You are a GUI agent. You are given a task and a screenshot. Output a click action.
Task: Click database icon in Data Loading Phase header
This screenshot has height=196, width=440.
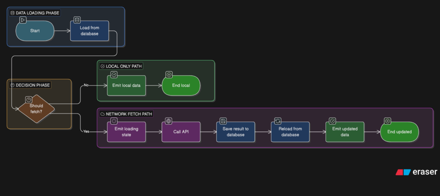coord(12,13)
